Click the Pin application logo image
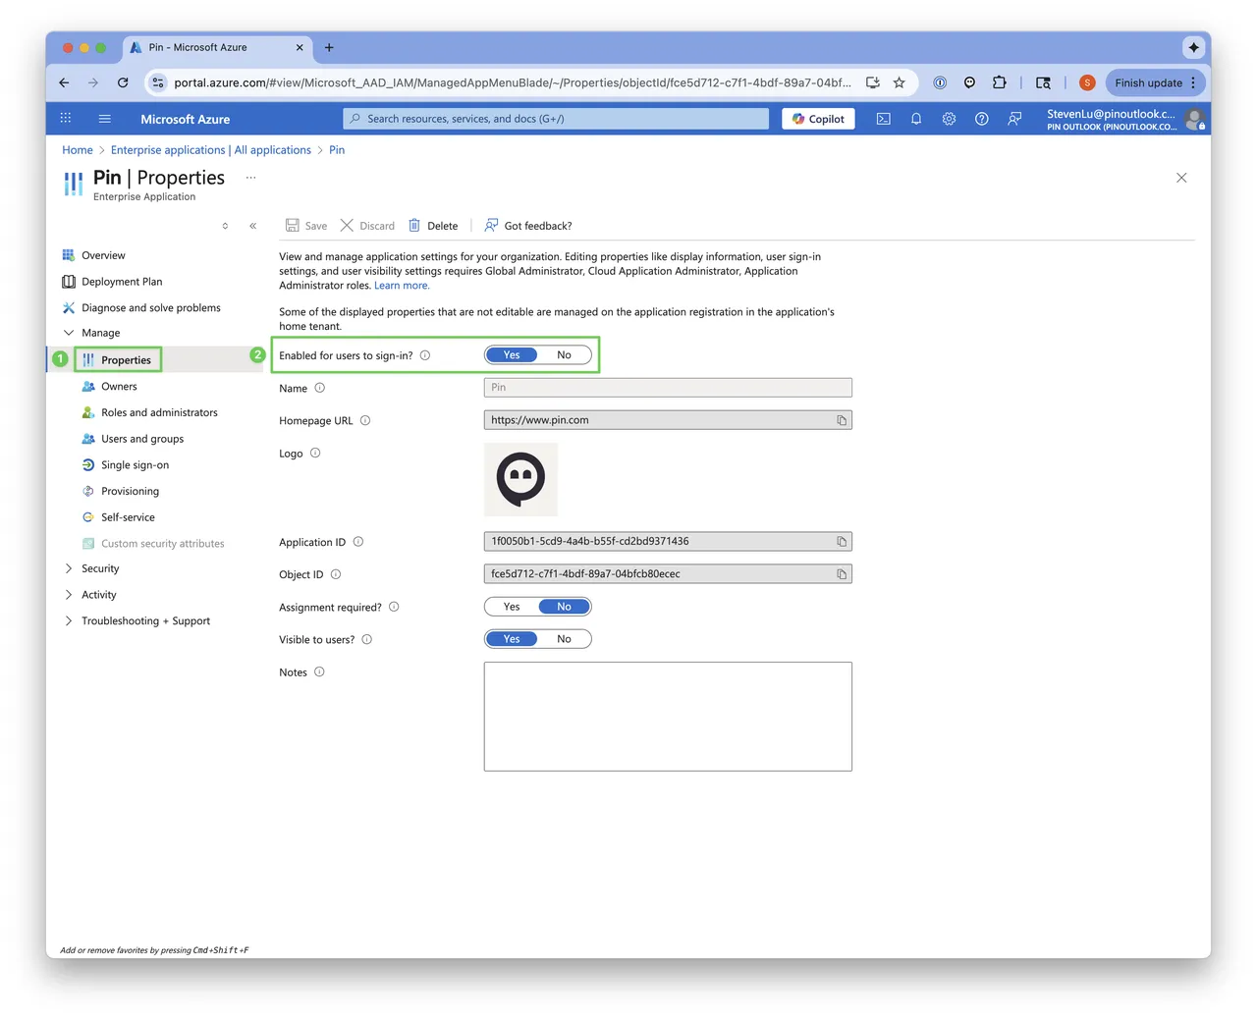Screen dimensions: 1257x1019 tap(520, 479)
